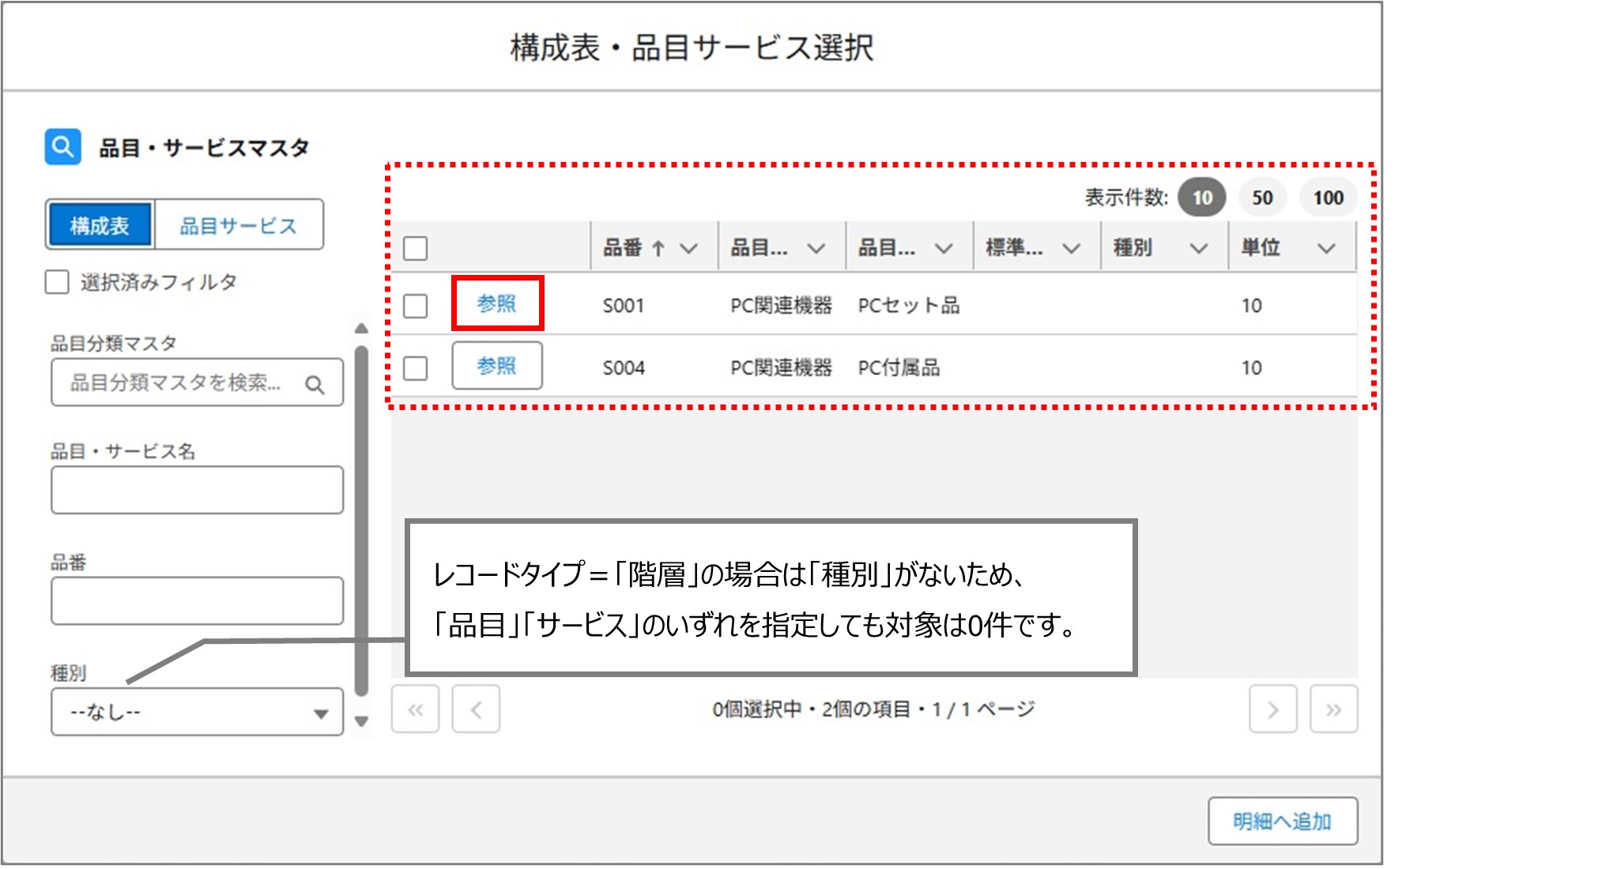
Task: Go to previous page with left arrow
Action: point(477,709)
